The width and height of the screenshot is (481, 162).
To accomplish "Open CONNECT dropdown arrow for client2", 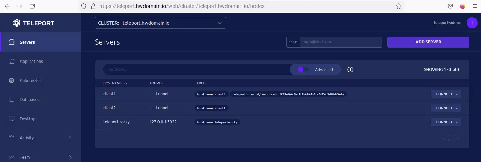I will coord(457,108).
